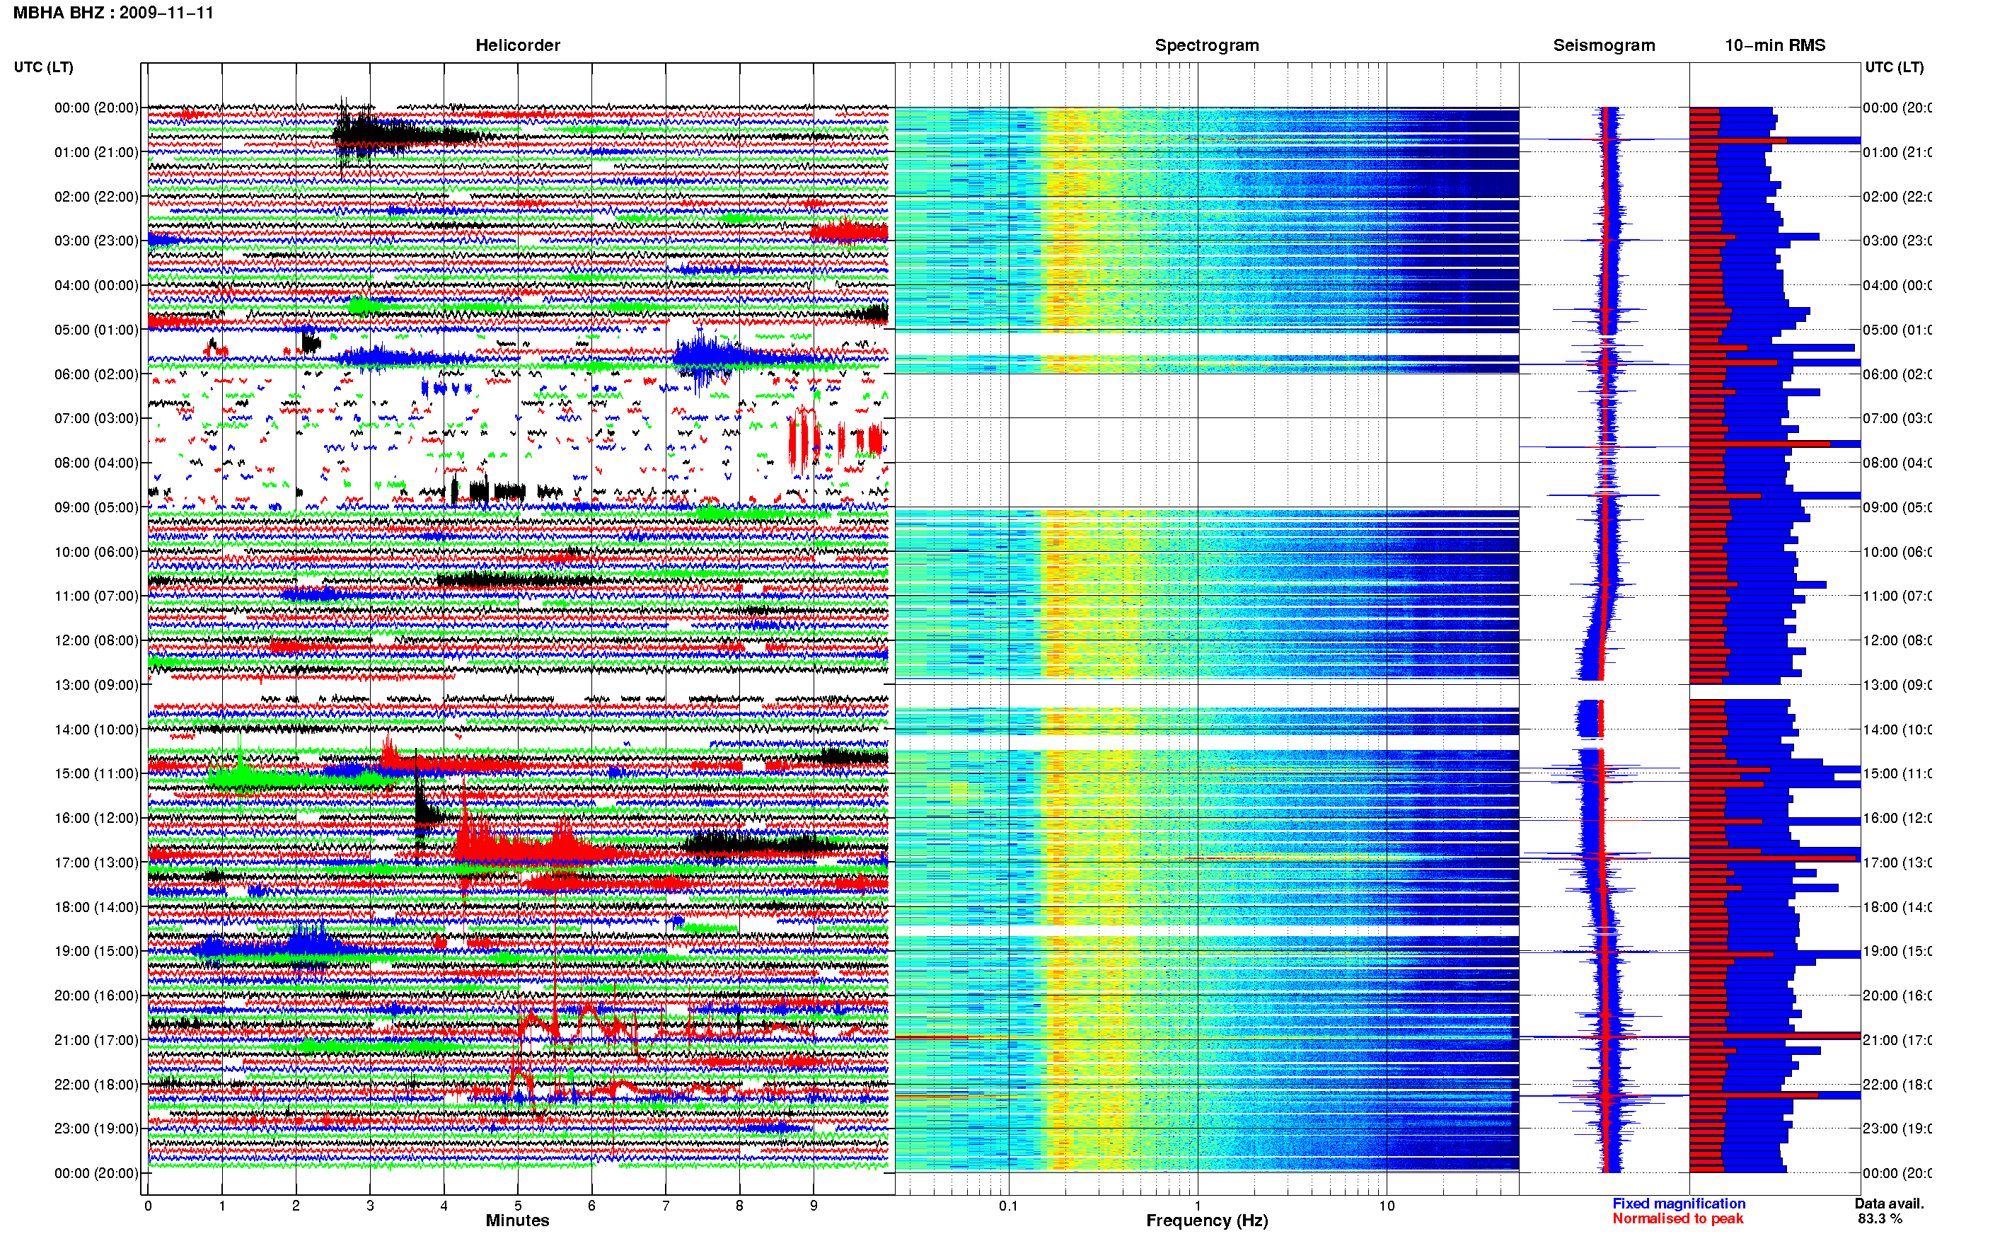Click the 17:00 (13:00) label on left time axis

96,862
